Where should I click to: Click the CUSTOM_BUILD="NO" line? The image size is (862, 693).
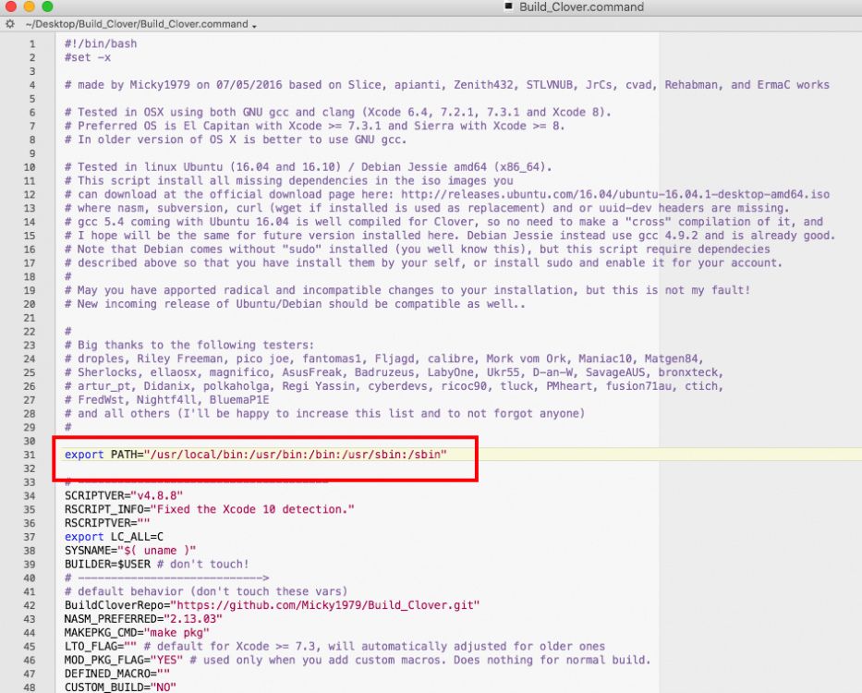coord(120,687)
